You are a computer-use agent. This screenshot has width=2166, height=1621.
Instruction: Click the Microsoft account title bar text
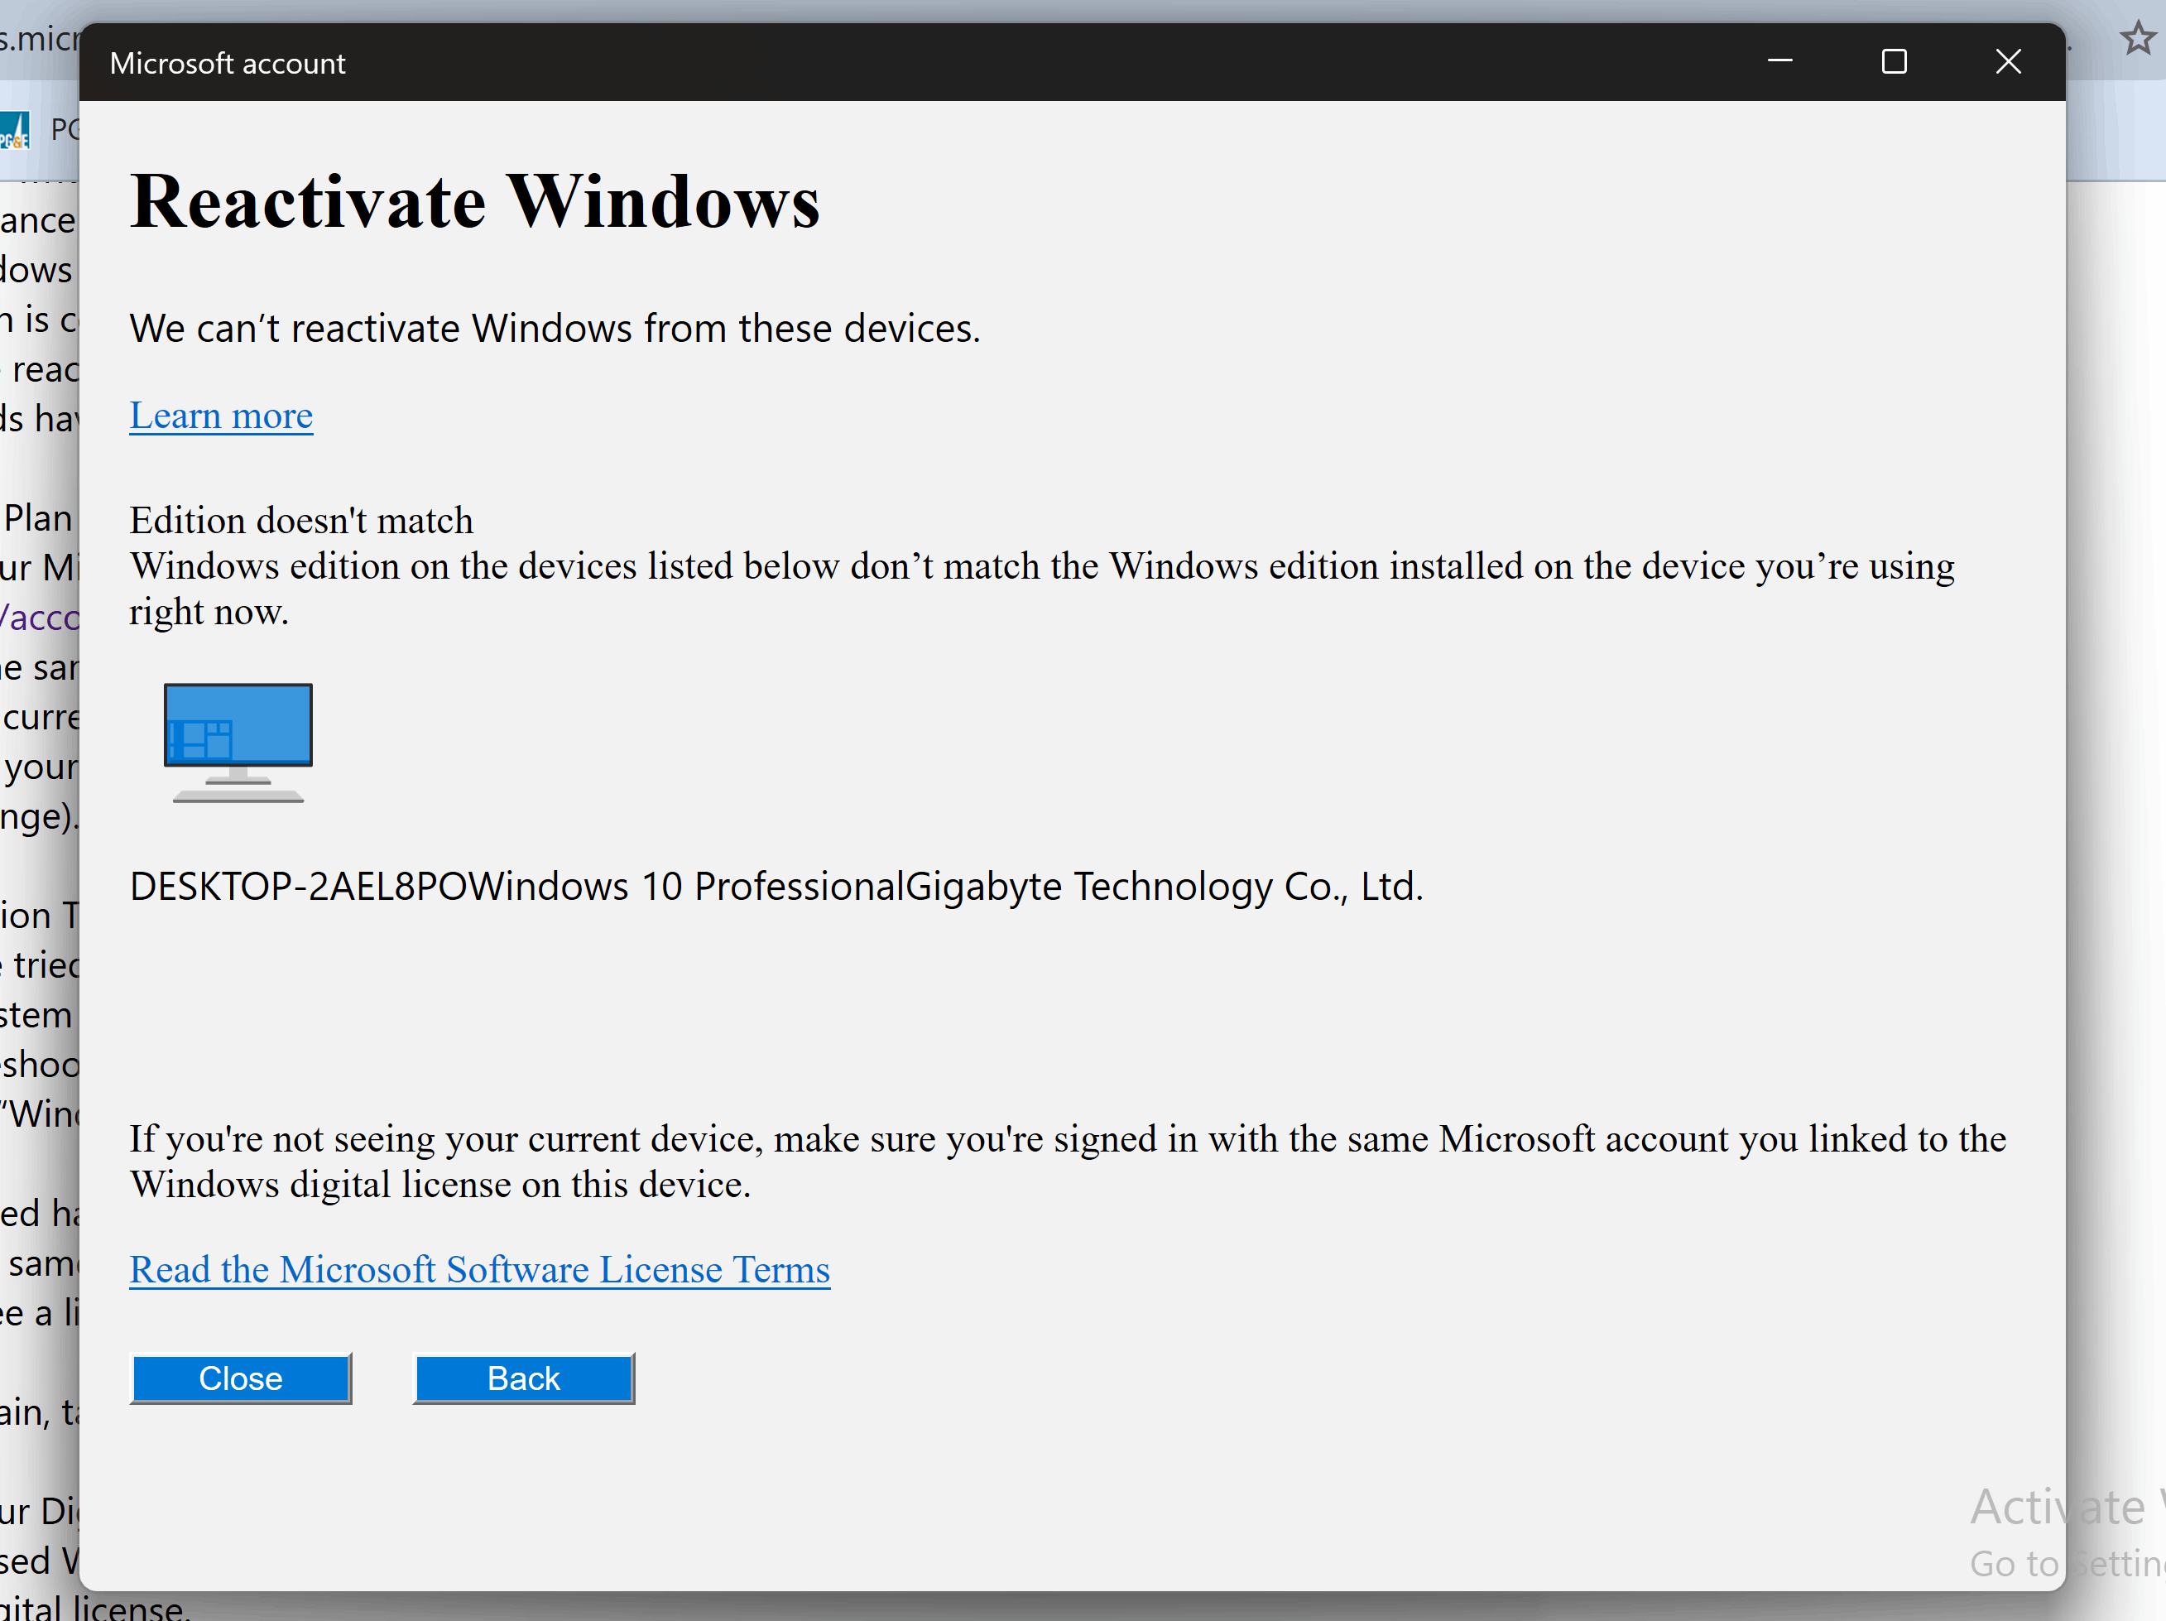(227, 64)
